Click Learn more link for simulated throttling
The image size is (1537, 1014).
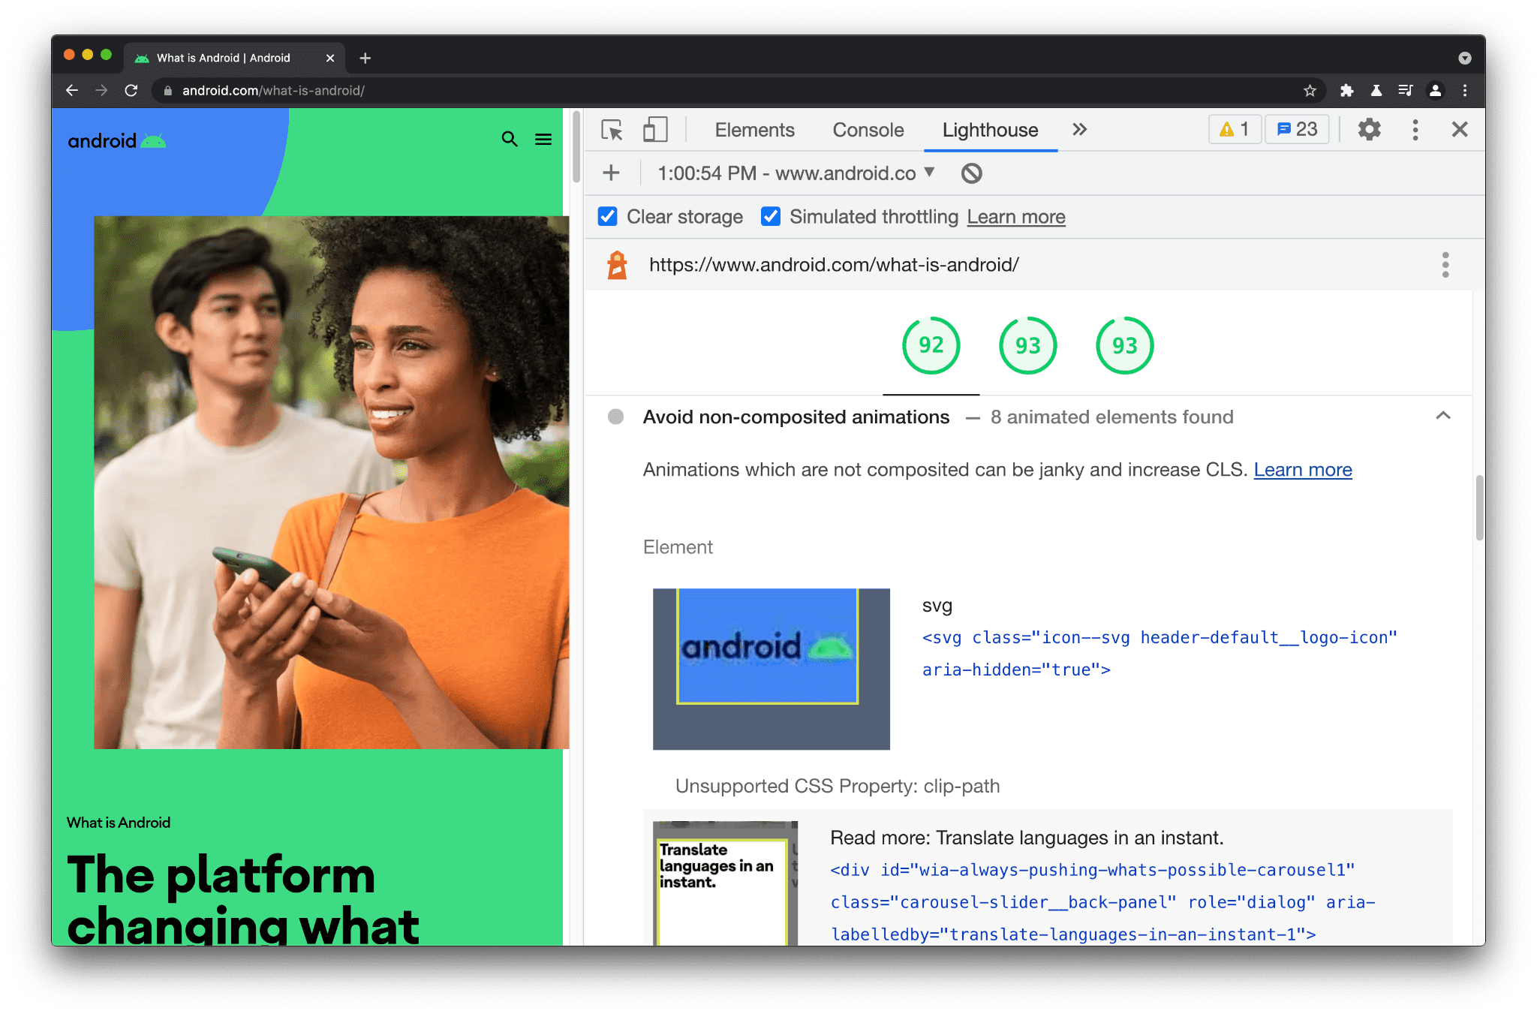[1015, 218]
